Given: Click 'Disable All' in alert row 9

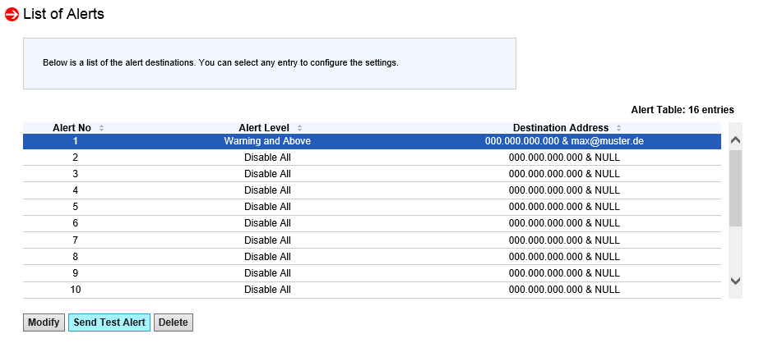Looking at the screenshot, I should [267, 273].
